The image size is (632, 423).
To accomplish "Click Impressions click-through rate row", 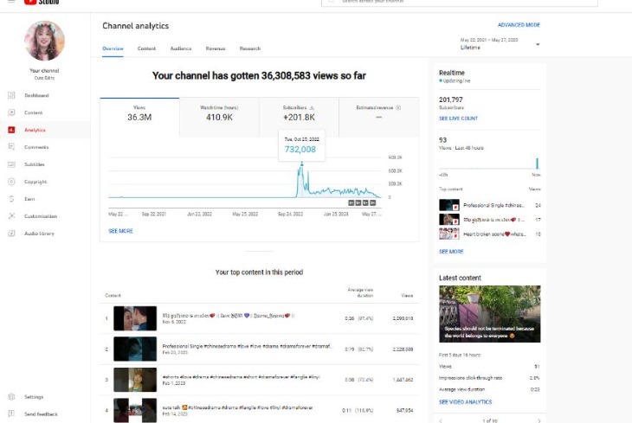I will click(489, 378).
